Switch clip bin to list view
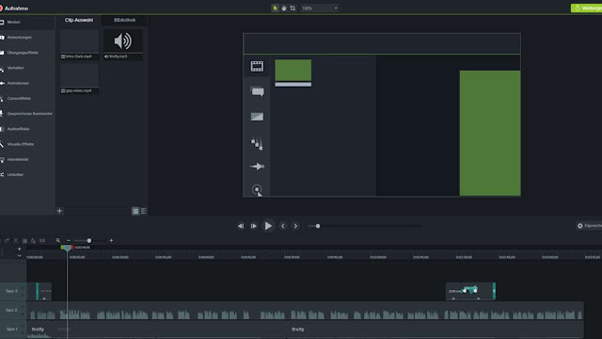This screenshot has width=602, height=339. pos(144,211)
